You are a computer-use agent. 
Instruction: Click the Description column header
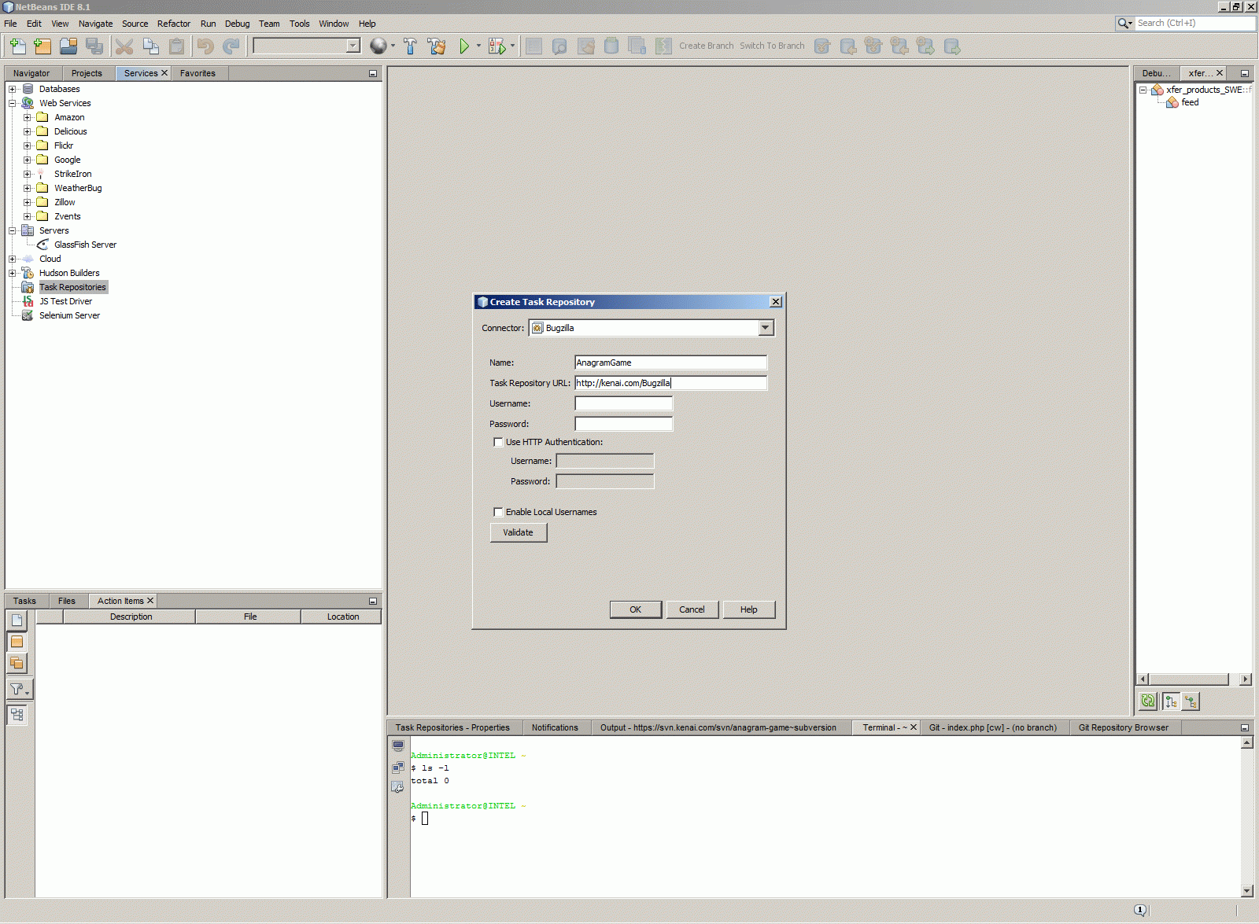pyautogui.click(x=131, y=617)
